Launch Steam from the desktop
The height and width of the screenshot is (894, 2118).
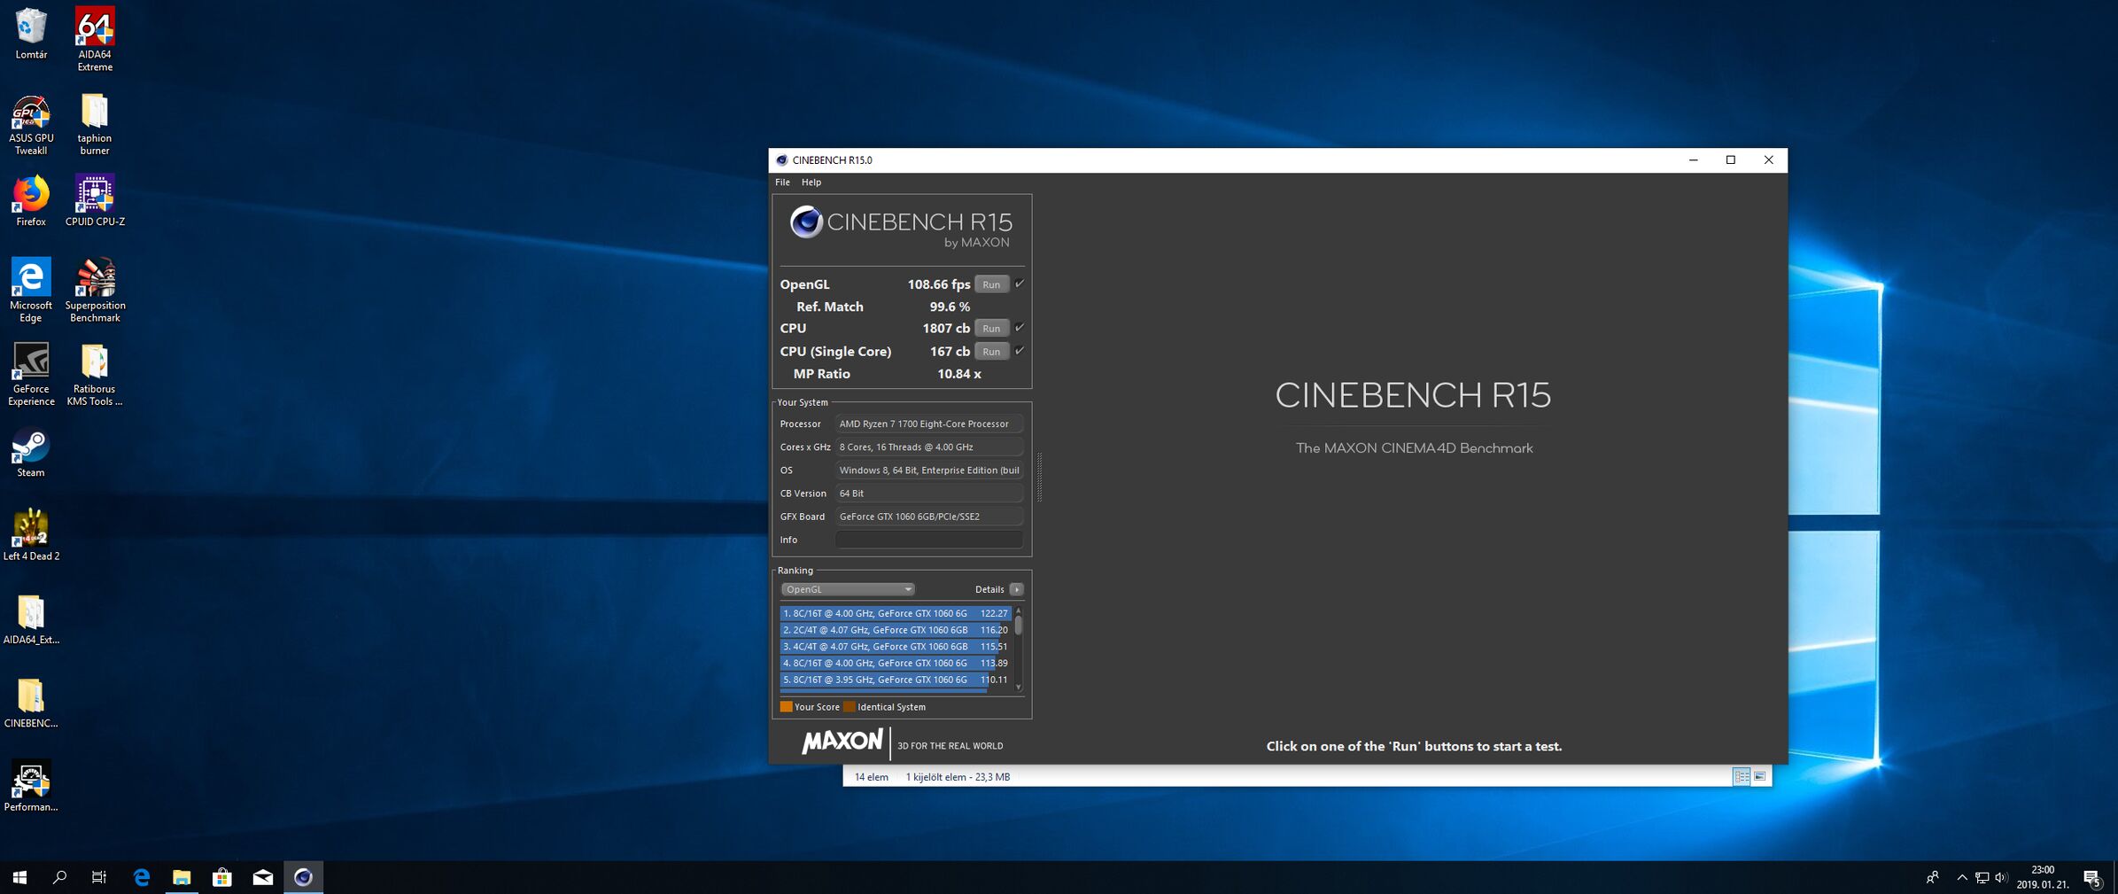pos(31,453)
